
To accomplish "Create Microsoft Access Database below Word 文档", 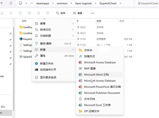I will (100, 81).
